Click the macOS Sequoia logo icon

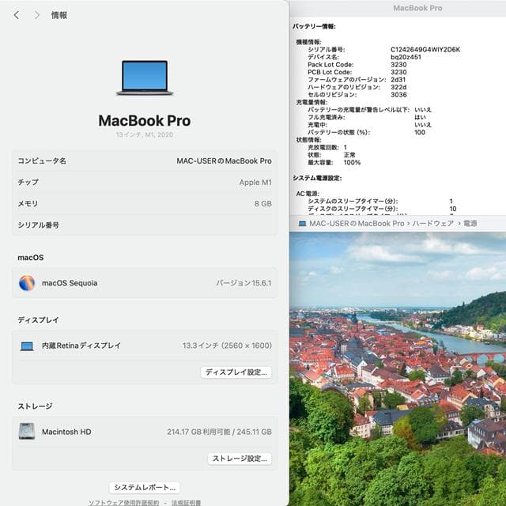click(27, 283)
